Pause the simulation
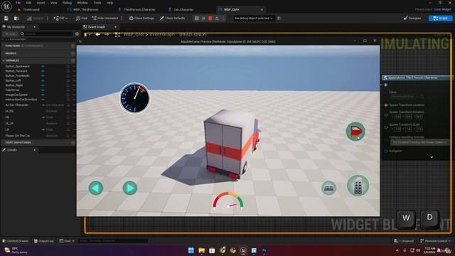This screenshot has width=455, height=256. coord(197,18)
